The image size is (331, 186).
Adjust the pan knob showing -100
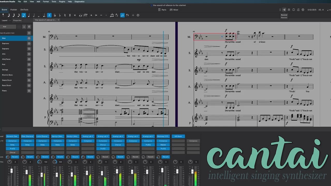tap(39, 162)
